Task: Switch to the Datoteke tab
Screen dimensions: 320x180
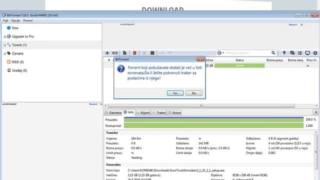Action: click(x=113, y=112)
